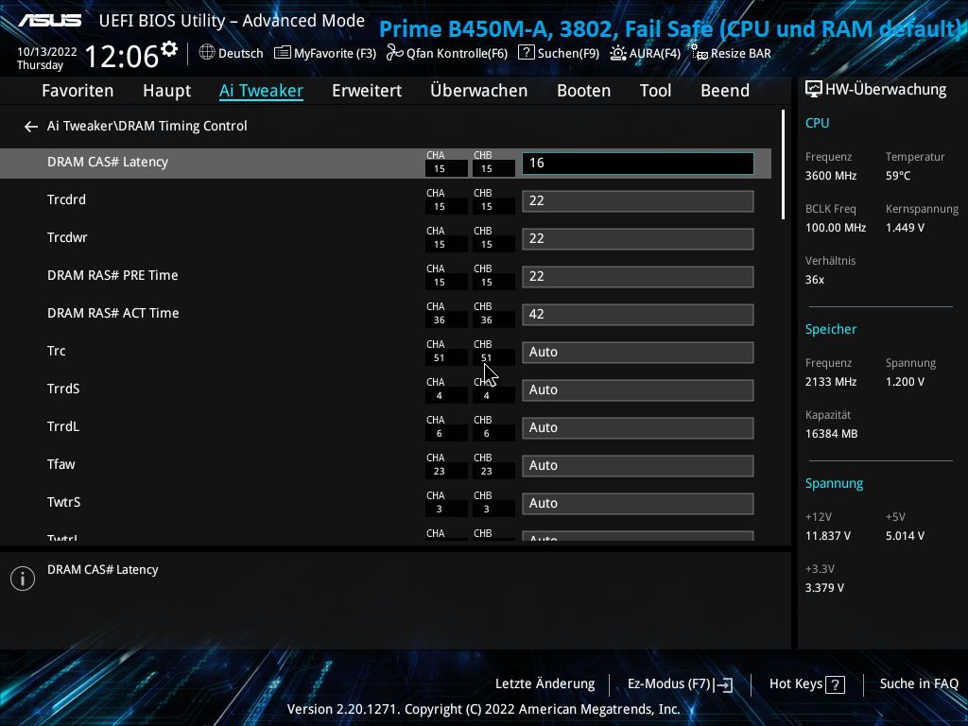Click the DRAM CAS# Latency value field
The height and width of the screenshot is (726, 968).
[x=638, y=163]
